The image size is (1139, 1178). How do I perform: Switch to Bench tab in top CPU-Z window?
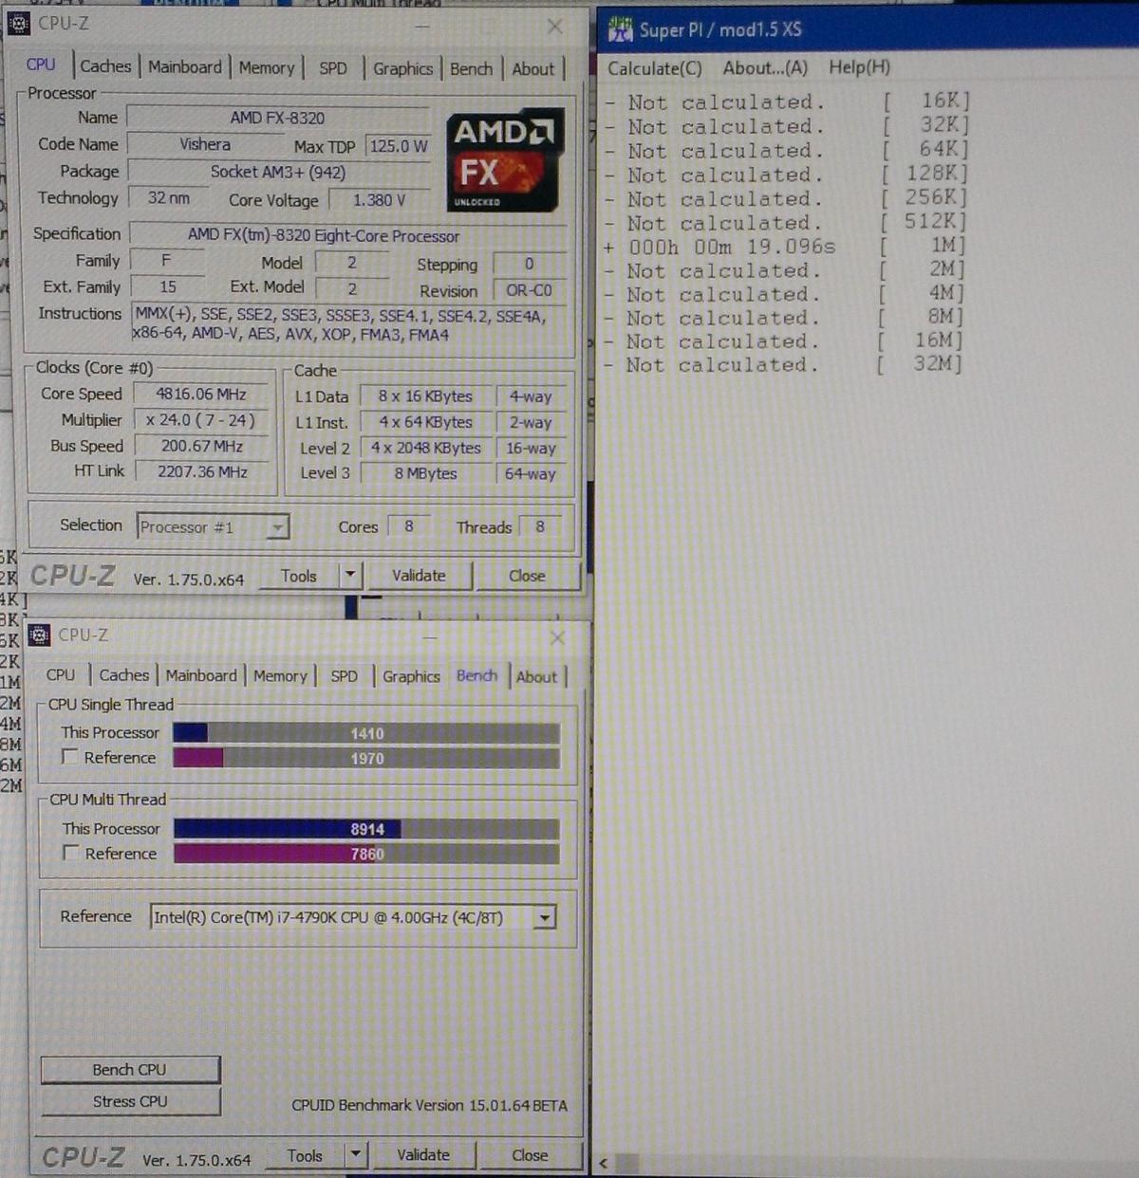[x=472, y=68]
